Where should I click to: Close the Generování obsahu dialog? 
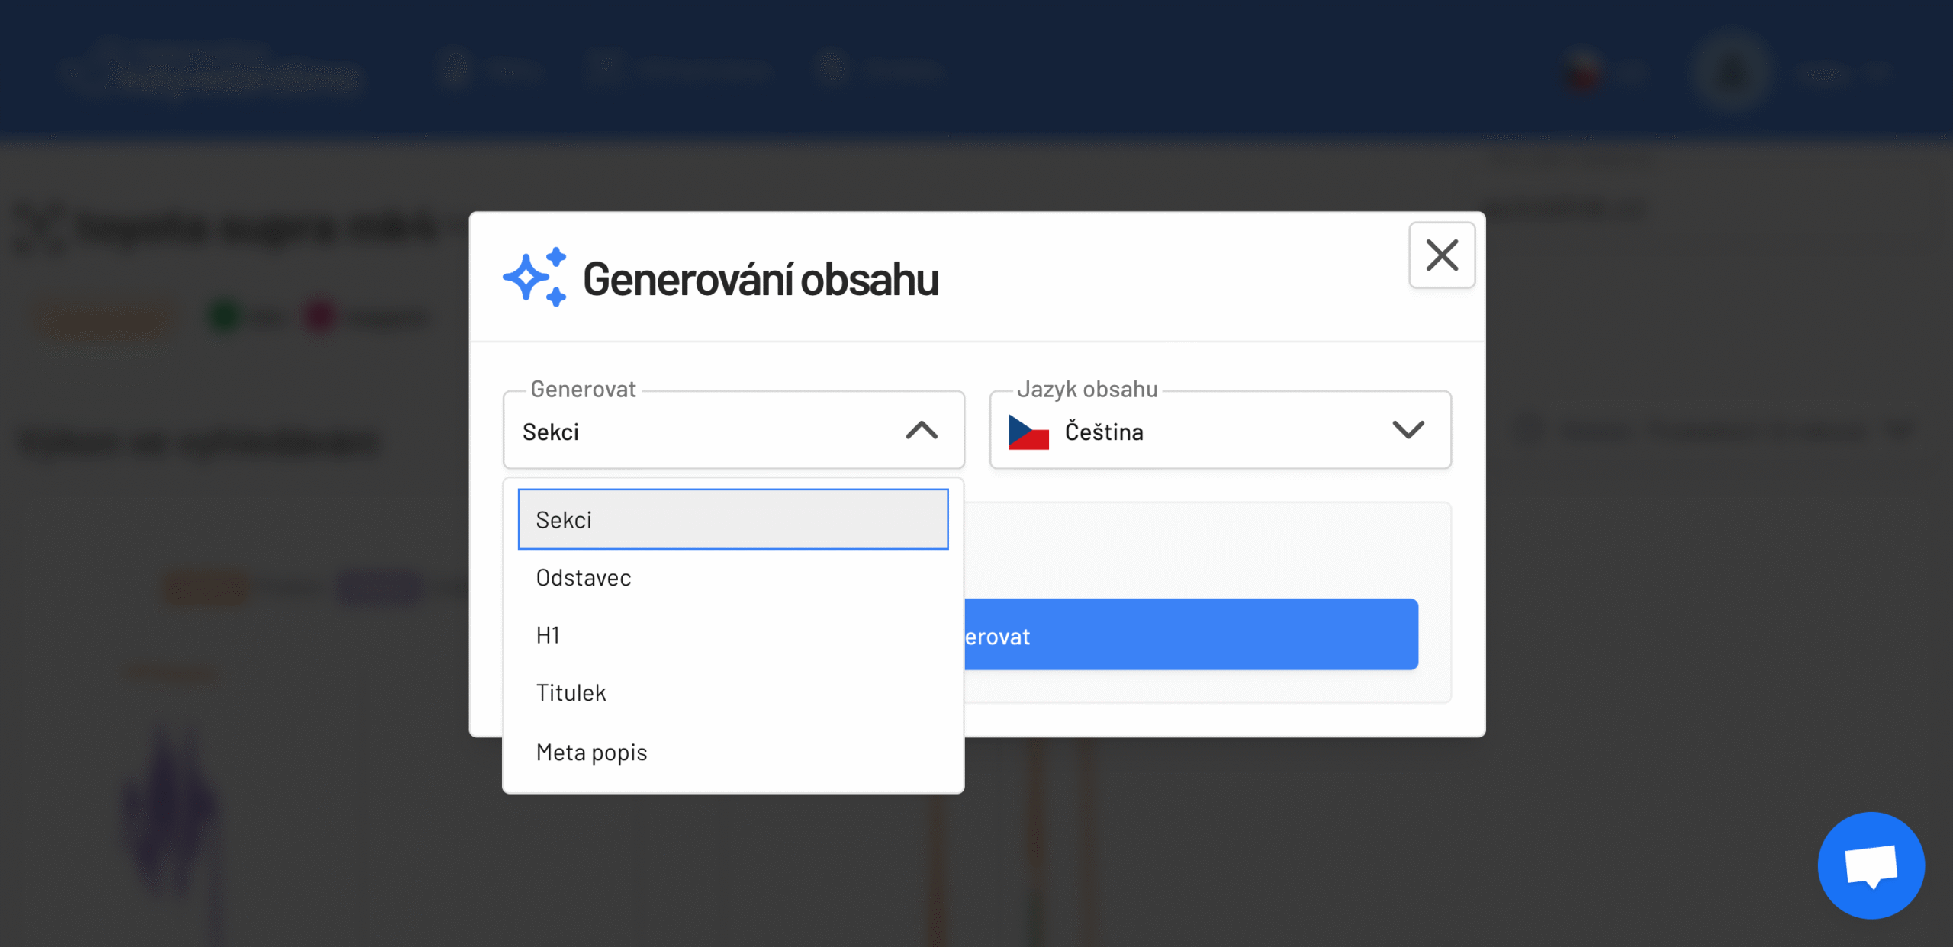(x=1441, y=255)
